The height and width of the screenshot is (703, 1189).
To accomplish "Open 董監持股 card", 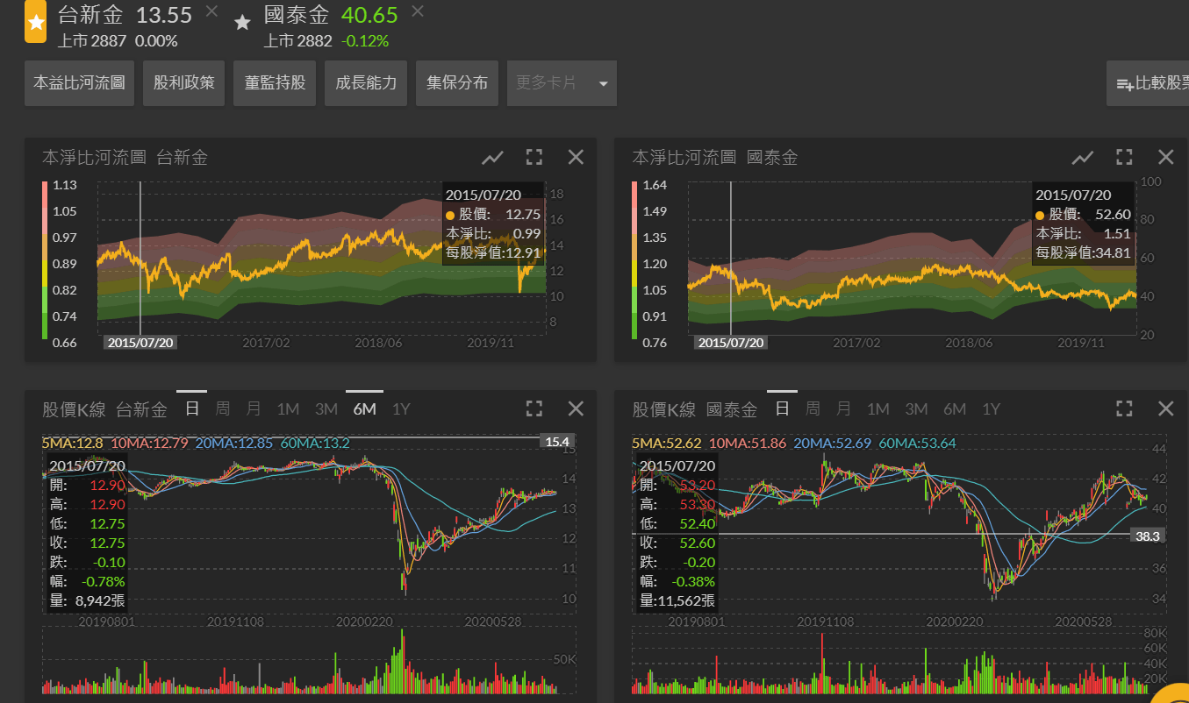I will (276, 83).
